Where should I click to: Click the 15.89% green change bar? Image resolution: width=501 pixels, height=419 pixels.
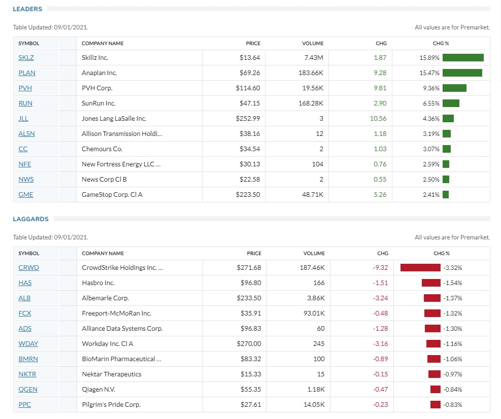463,57
